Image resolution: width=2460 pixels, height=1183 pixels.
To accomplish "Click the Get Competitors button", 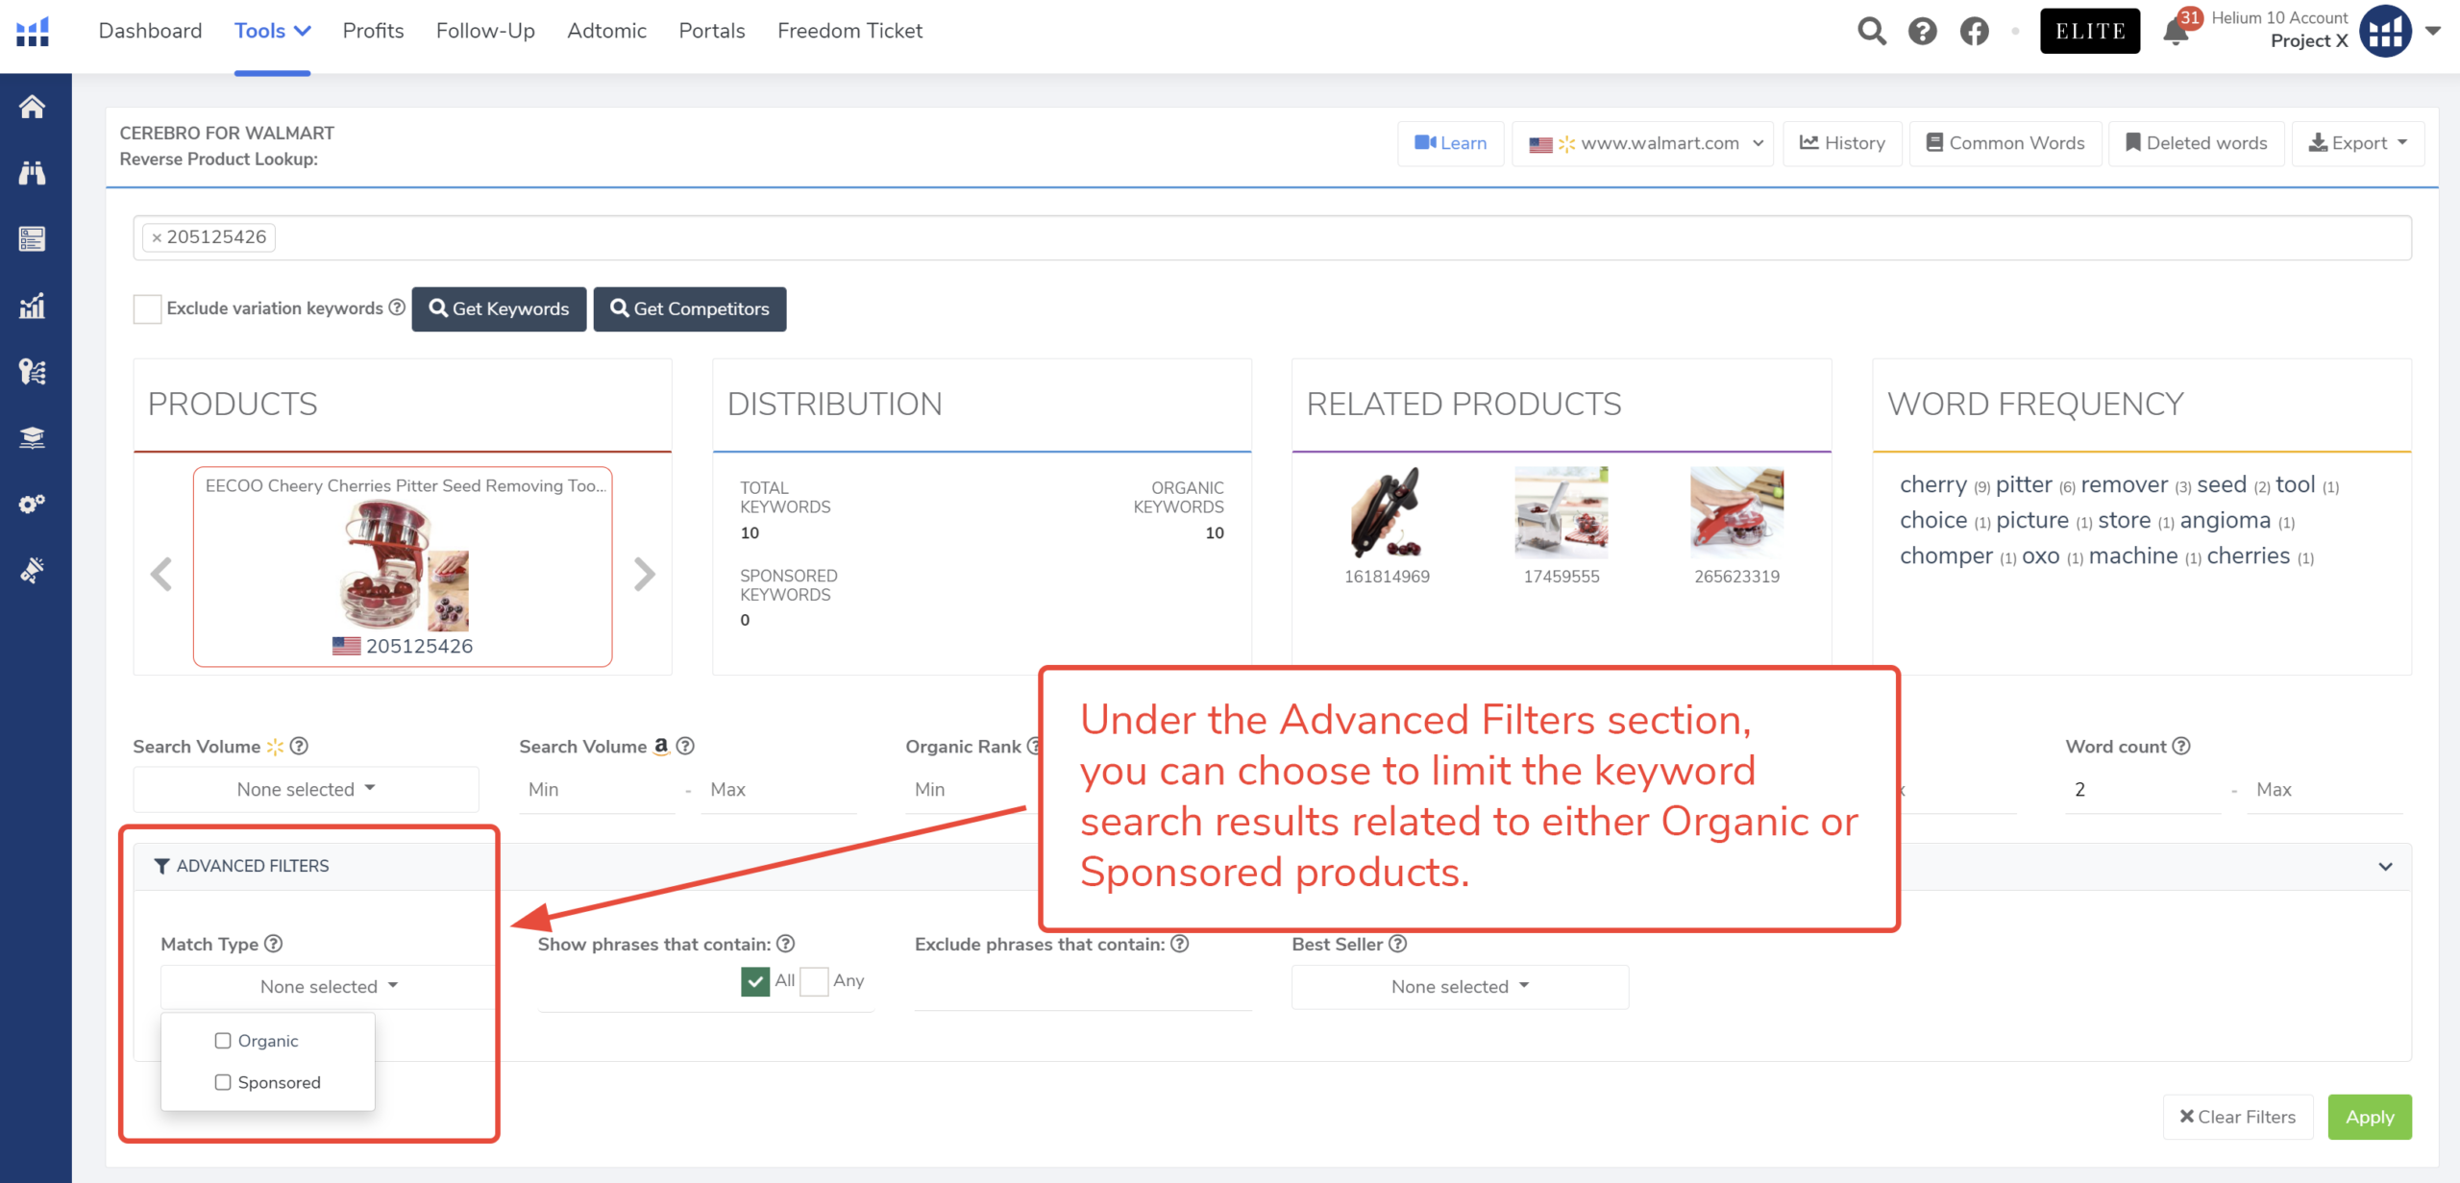I will [x=689, y=309].
